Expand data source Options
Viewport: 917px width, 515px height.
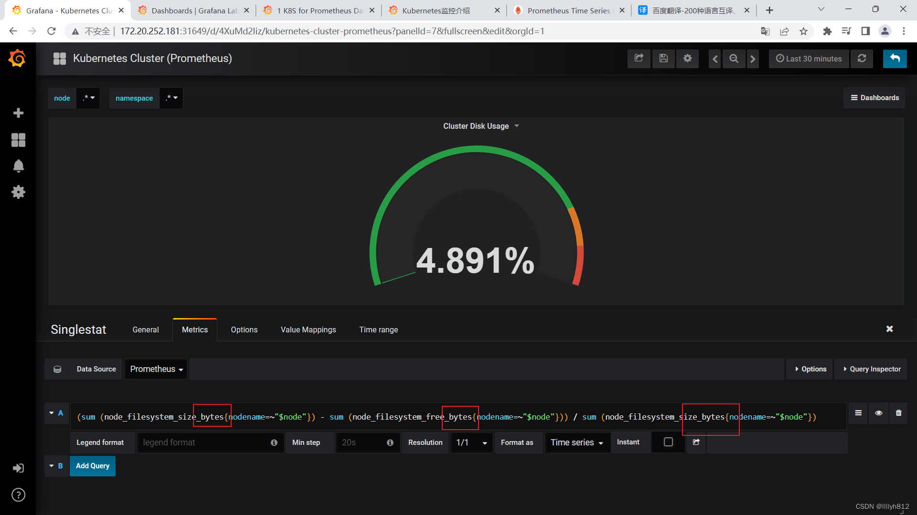tap(810, 369)
